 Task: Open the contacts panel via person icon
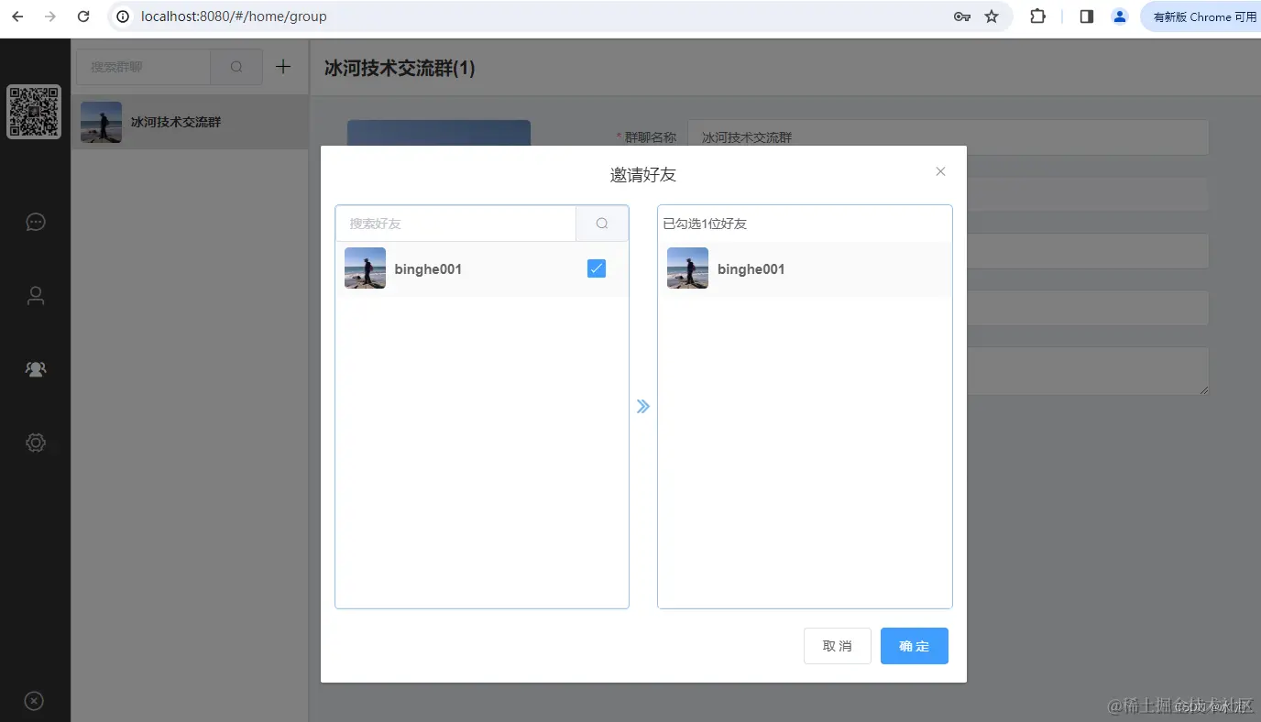point(35,295)
